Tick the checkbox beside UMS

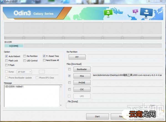click(x=69, y=96)
